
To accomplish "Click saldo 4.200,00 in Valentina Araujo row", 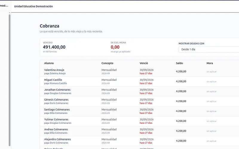I will (x=181, y=72).
